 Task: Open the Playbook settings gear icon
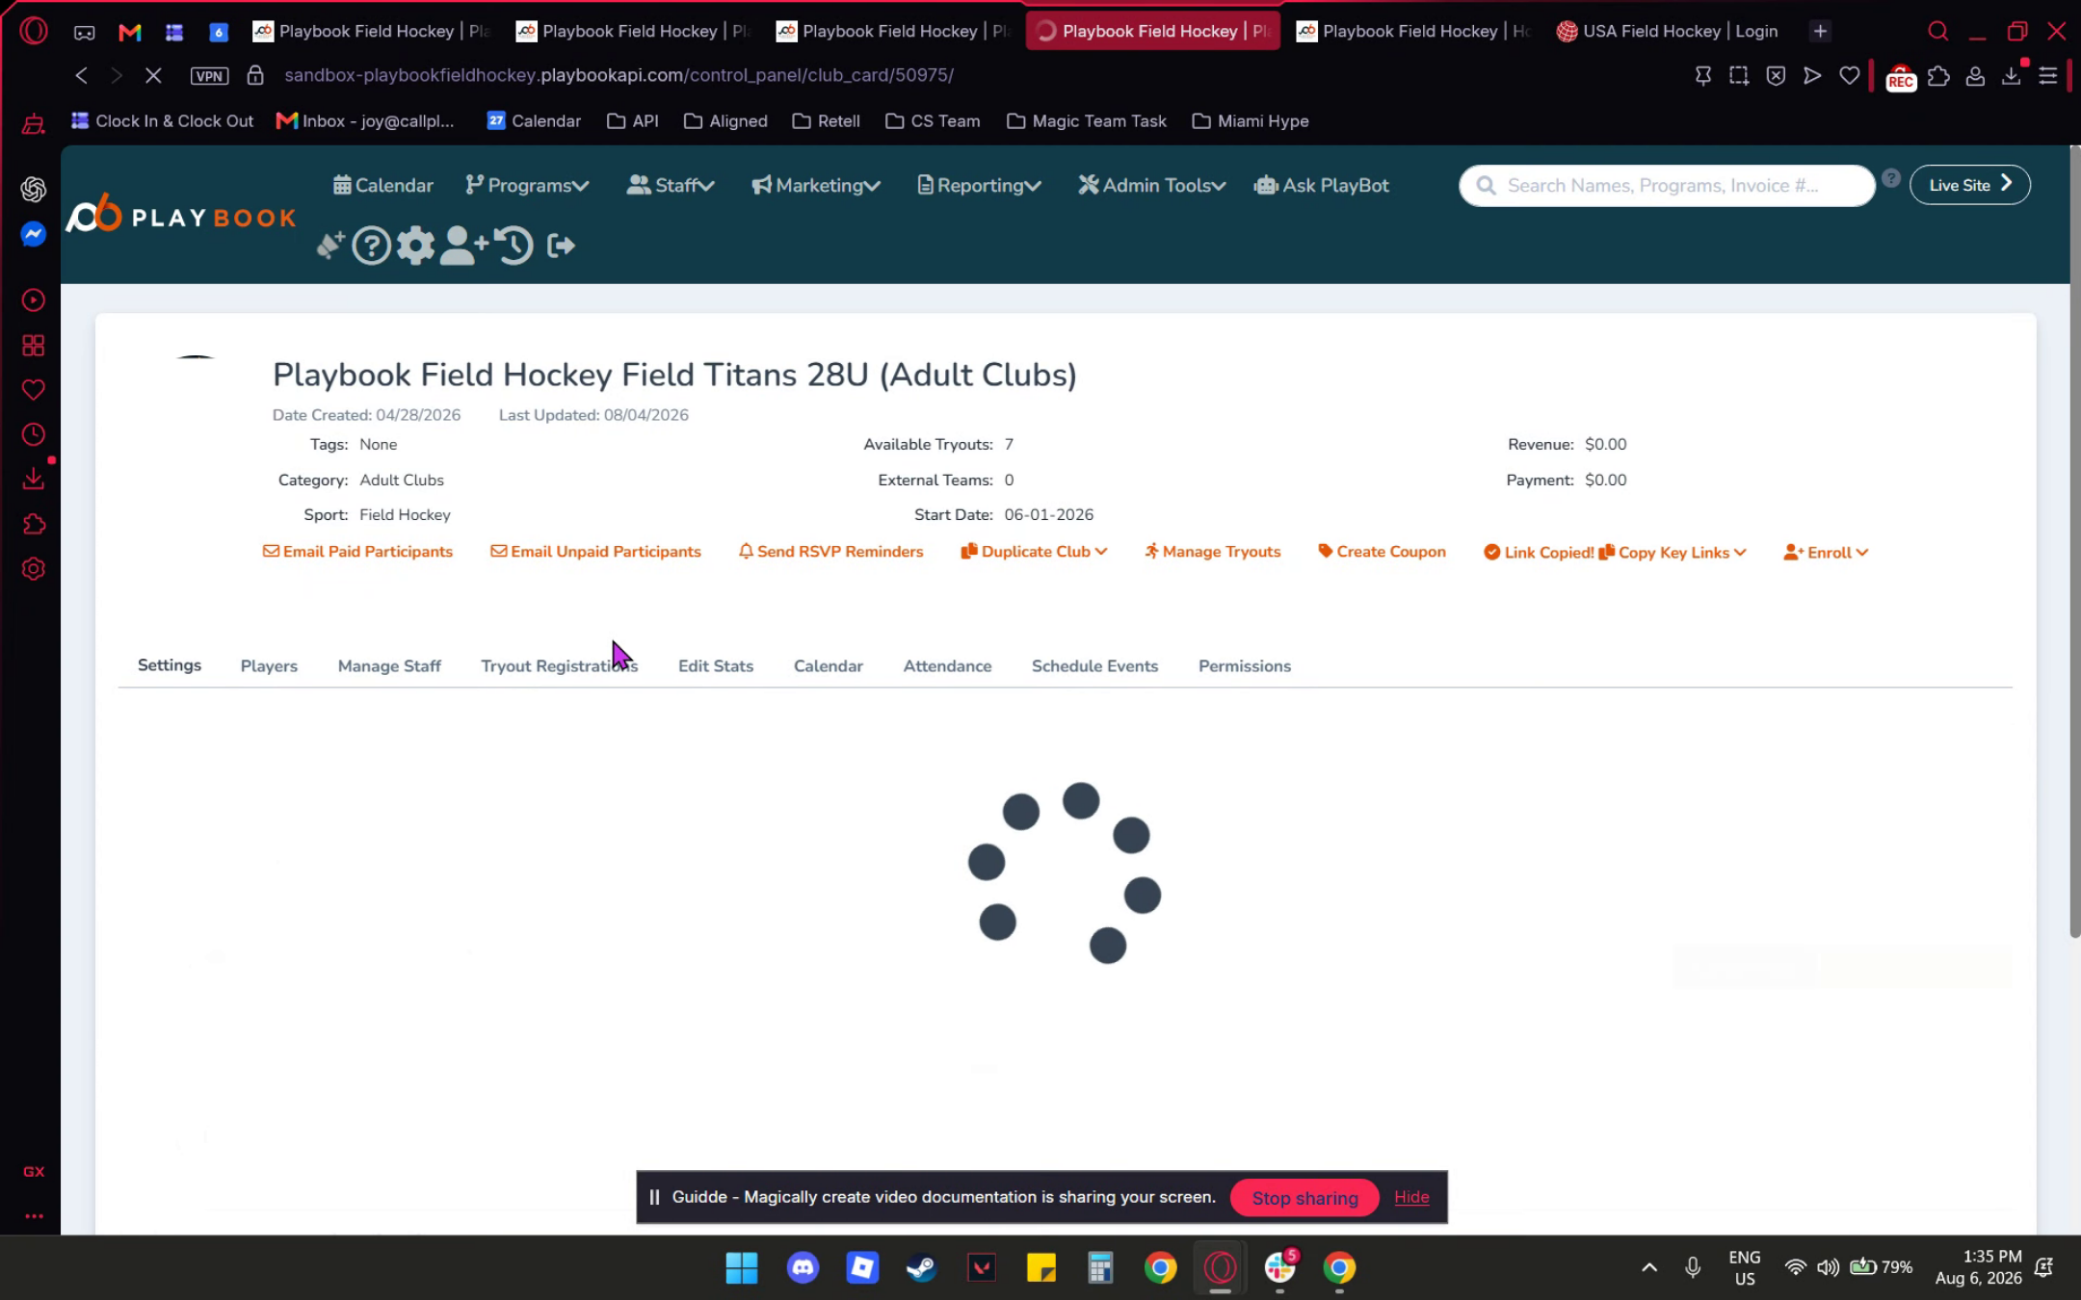click(415, 246)
